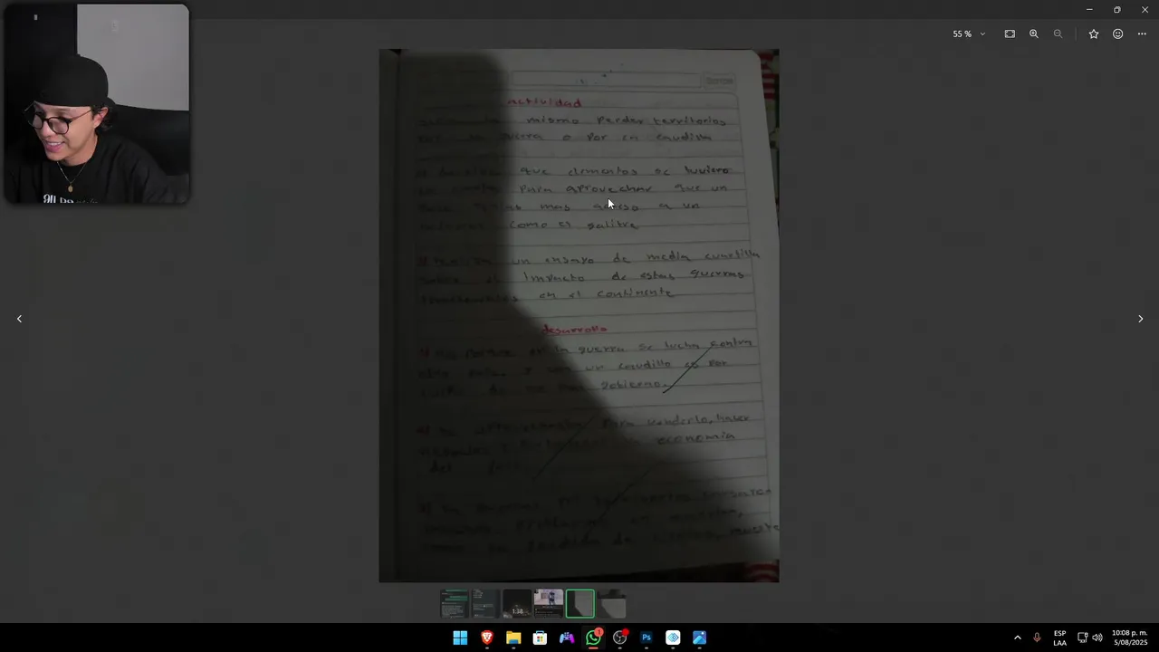Open File Explorer from the taskbar
The height and width of the screenshot is (652, 1159).
513,638
